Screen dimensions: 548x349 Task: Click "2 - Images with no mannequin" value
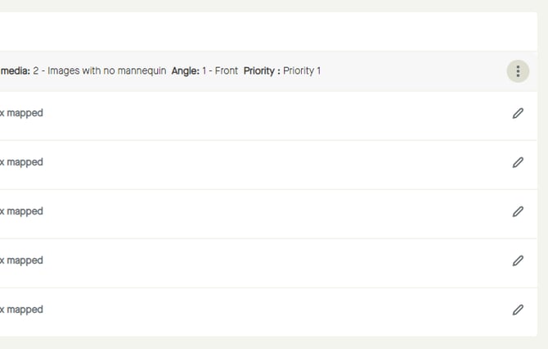[100, 71]
